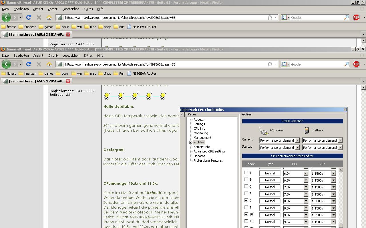Open Adblock Plus icon in background Firefox window
The height and width of the screenshot is (228, 366).
click(x=356, y=17)
